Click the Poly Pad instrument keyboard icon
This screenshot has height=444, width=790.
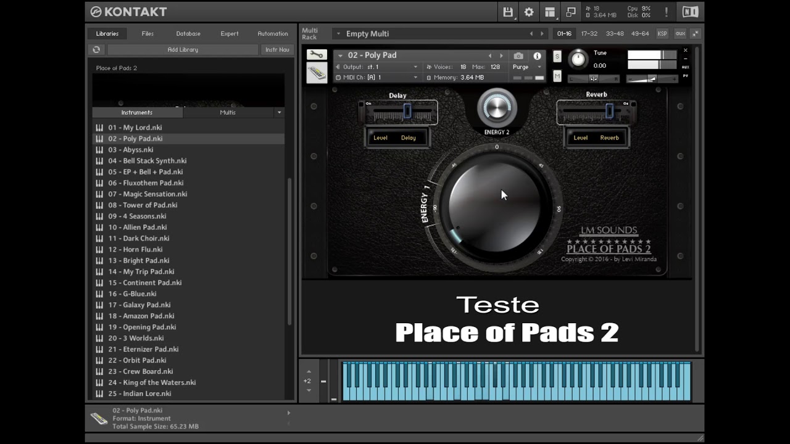click(317, 73)
